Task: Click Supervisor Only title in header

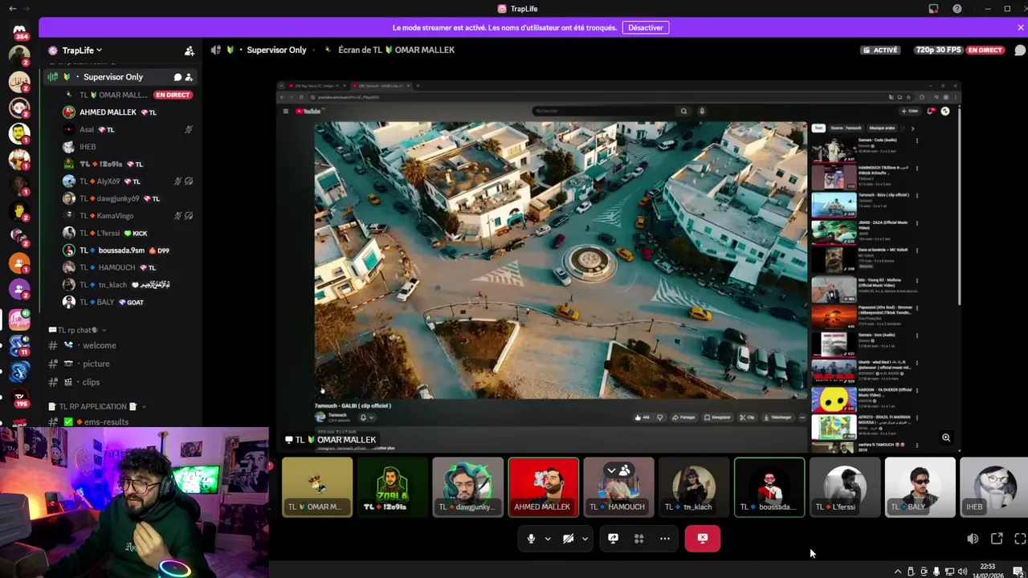Action: click(x=276, y=50)
